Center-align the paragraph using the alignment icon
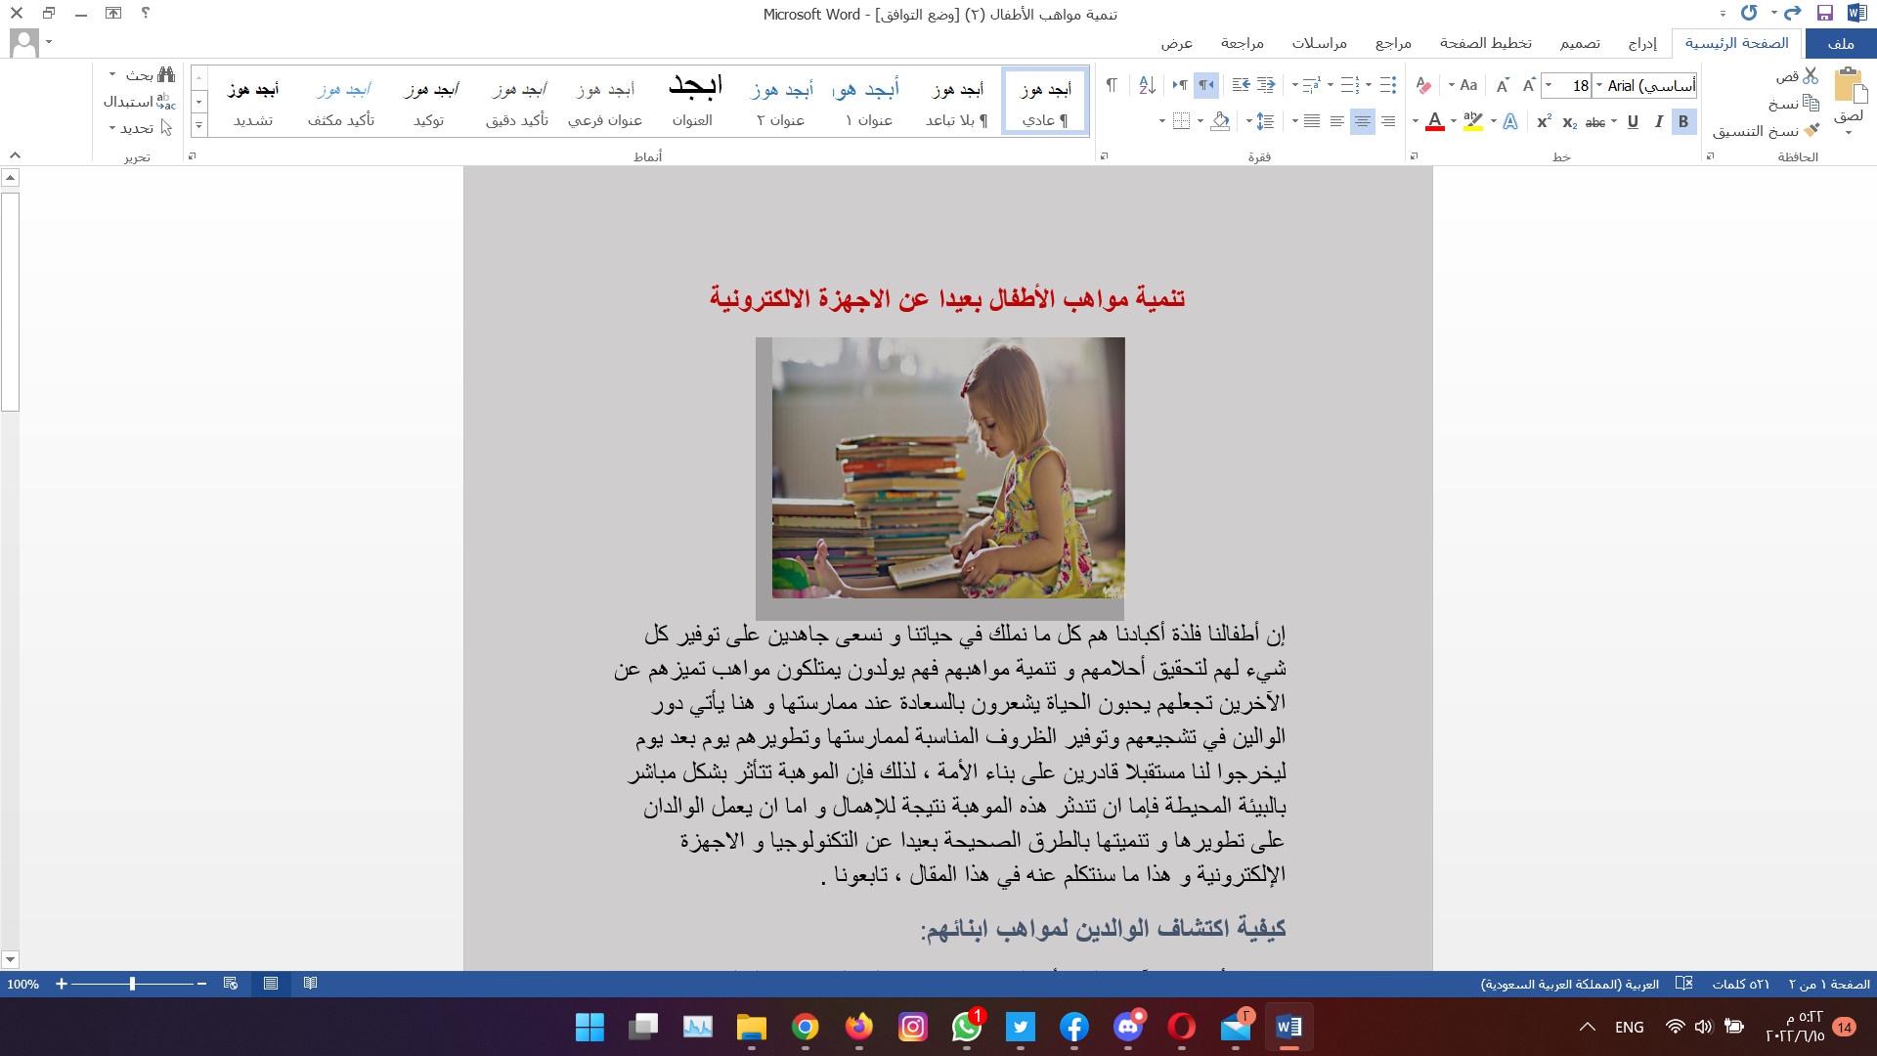Screen dimensions: 1877x1056 1363,122
